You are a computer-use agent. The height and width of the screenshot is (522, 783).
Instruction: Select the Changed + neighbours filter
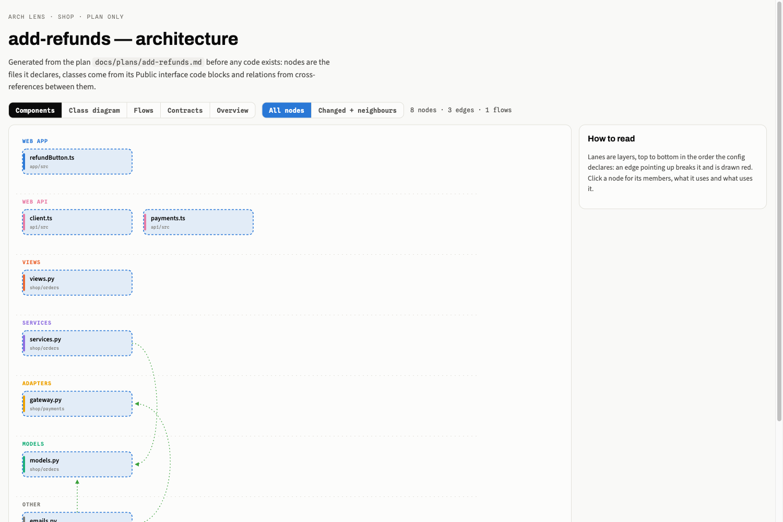tap(358, 110)
